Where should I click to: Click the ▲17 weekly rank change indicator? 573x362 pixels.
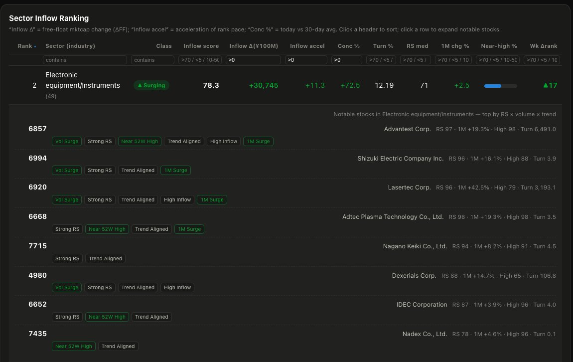tap(550, 86)
